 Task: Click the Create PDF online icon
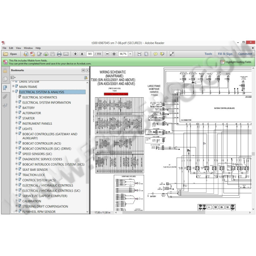[x=26, y=54]
